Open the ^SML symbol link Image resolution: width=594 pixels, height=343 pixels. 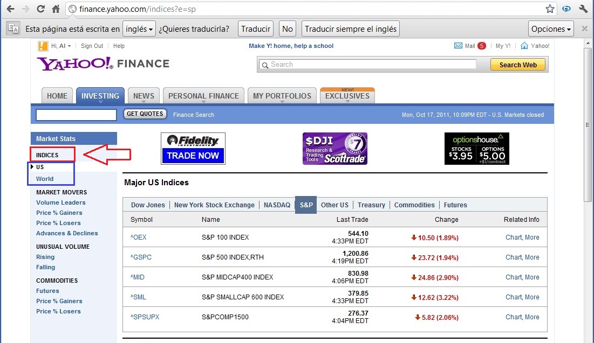tap(138, 297)
